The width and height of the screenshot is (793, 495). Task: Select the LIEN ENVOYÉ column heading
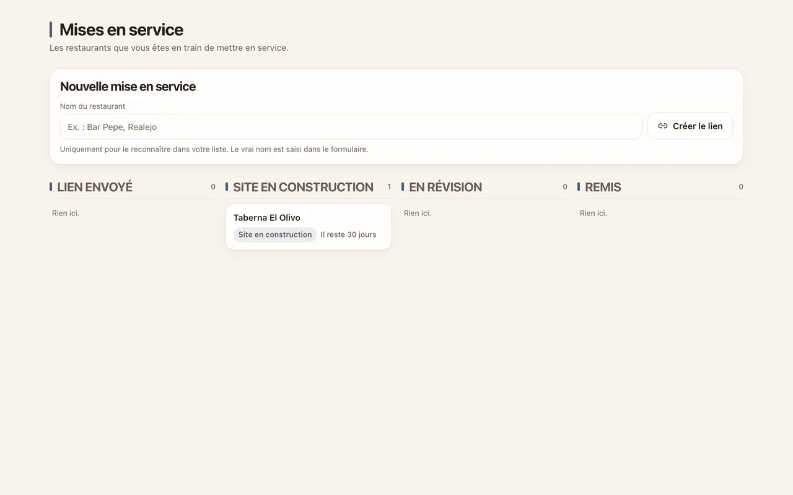[x=95, y=187]
